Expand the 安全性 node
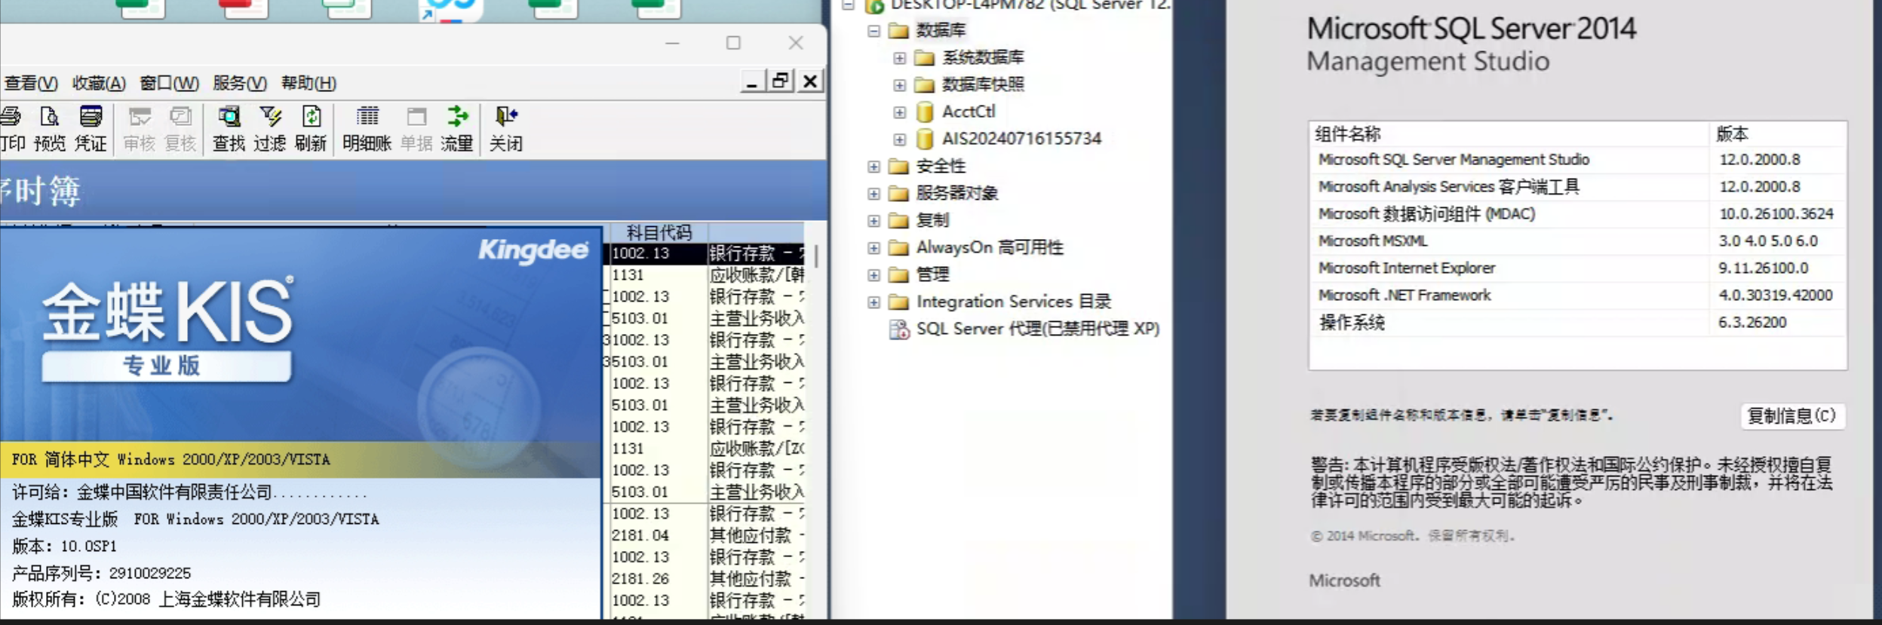1882x625 pixels. pyautogui.click(x=873, y=167)
